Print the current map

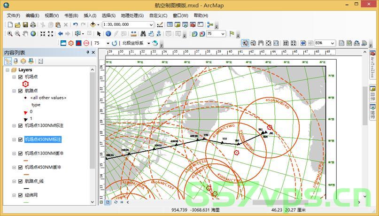pos(33,24)
